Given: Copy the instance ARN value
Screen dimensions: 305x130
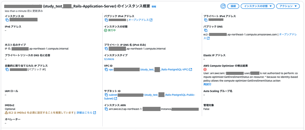Looking at the screenshot, I should [106, 109].
